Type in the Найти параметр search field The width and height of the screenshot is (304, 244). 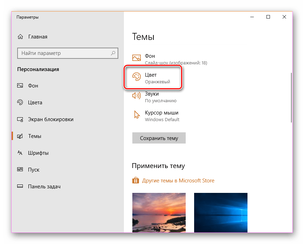coord(63,53)
